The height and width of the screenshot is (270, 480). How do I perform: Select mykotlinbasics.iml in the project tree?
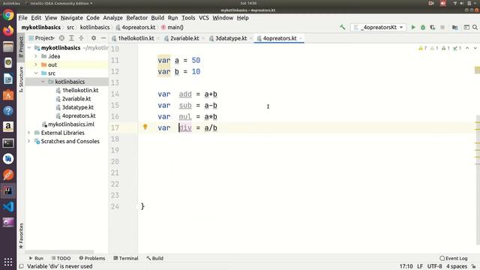[71, 124]
